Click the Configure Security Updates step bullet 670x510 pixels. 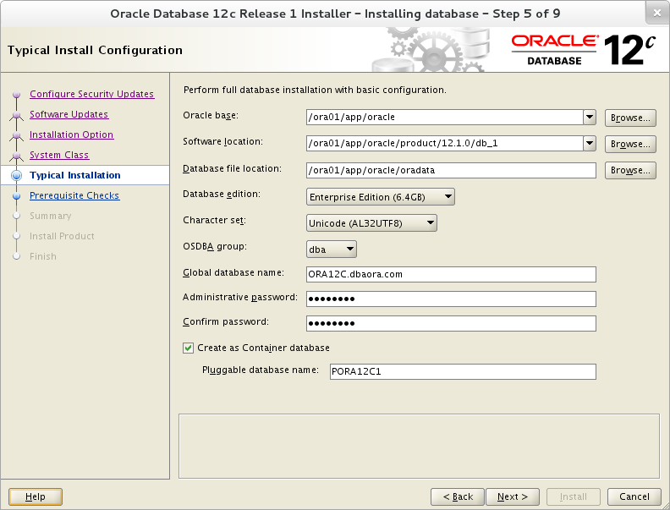pyautogui.click(x=17, y=94)
